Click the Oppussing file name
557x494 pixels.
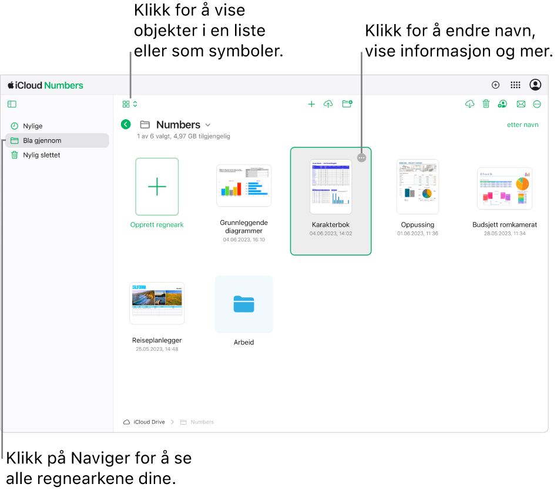(x=418, y=225)
